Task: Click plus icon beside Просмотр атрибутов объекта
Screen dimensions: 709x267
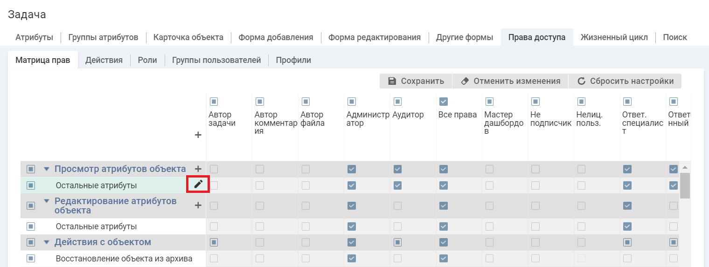Action: click(x=198, y=169)
